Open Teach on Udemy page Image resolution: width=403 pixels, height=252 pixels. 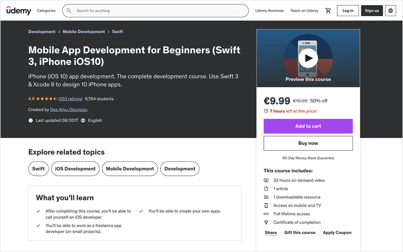click(x=304, y=11)
